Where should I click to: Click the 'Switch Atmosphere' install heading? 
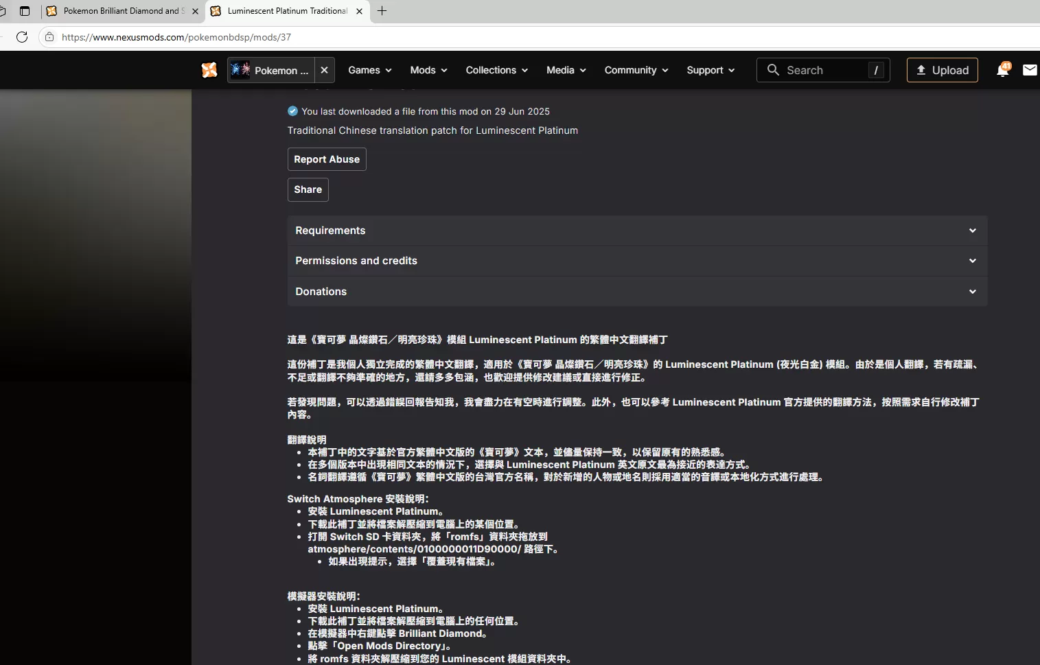click(x=358, y=499)
